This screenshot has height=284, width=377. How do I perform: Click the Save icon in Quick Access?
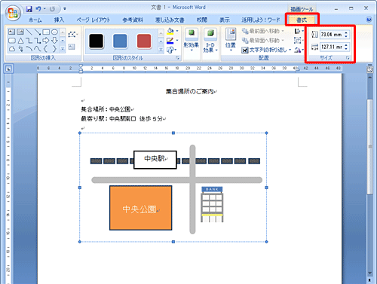(29, 9)
